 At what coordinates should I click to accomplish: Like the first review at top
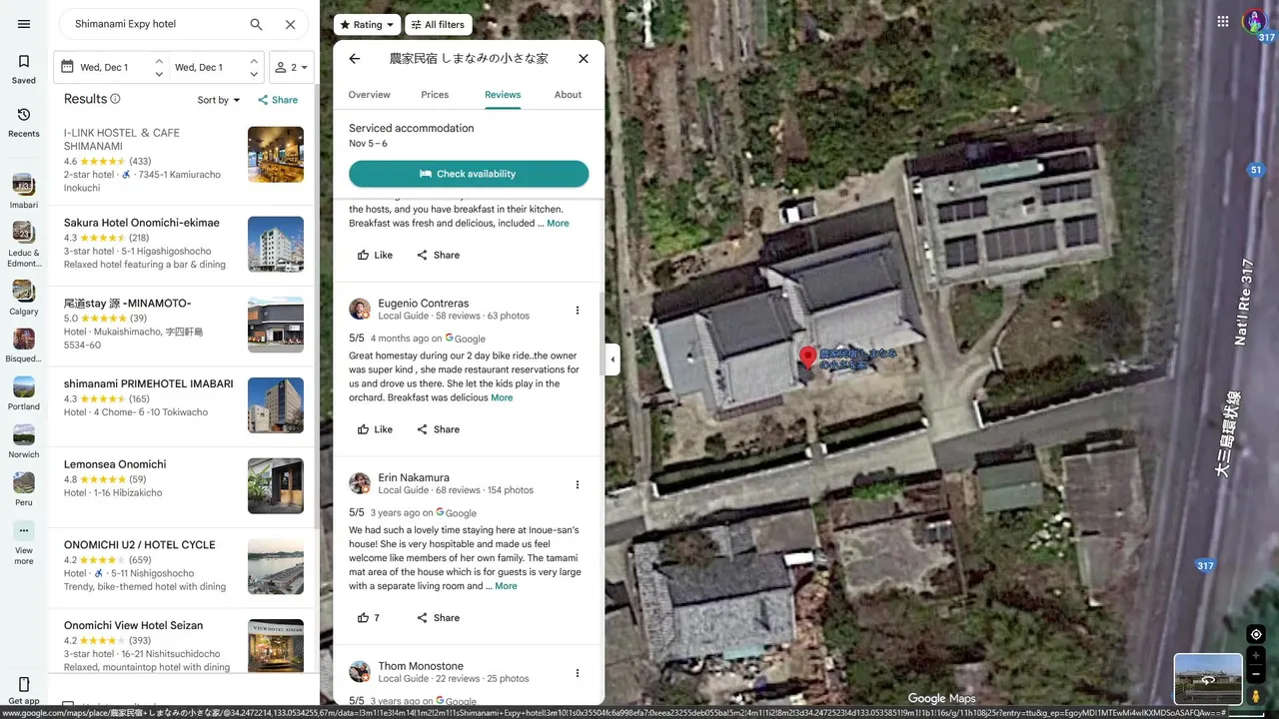point(375,255)
